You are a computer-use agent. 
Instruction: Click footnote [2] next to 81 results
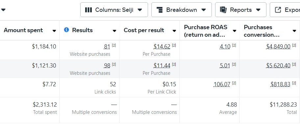(114, 45)
